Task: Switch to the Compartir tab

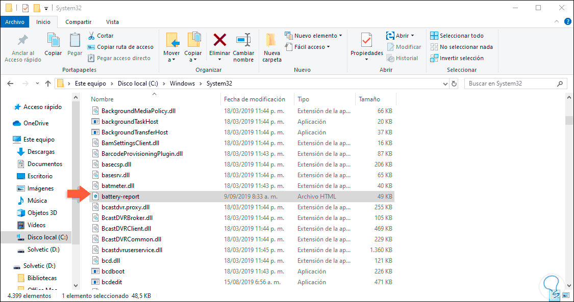Action: 79,22
